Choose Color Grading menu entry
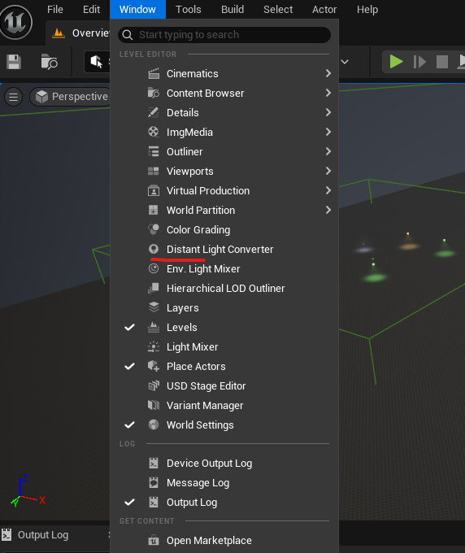The image size is (465, 553). pyautogui.click(x=224, y=229)
